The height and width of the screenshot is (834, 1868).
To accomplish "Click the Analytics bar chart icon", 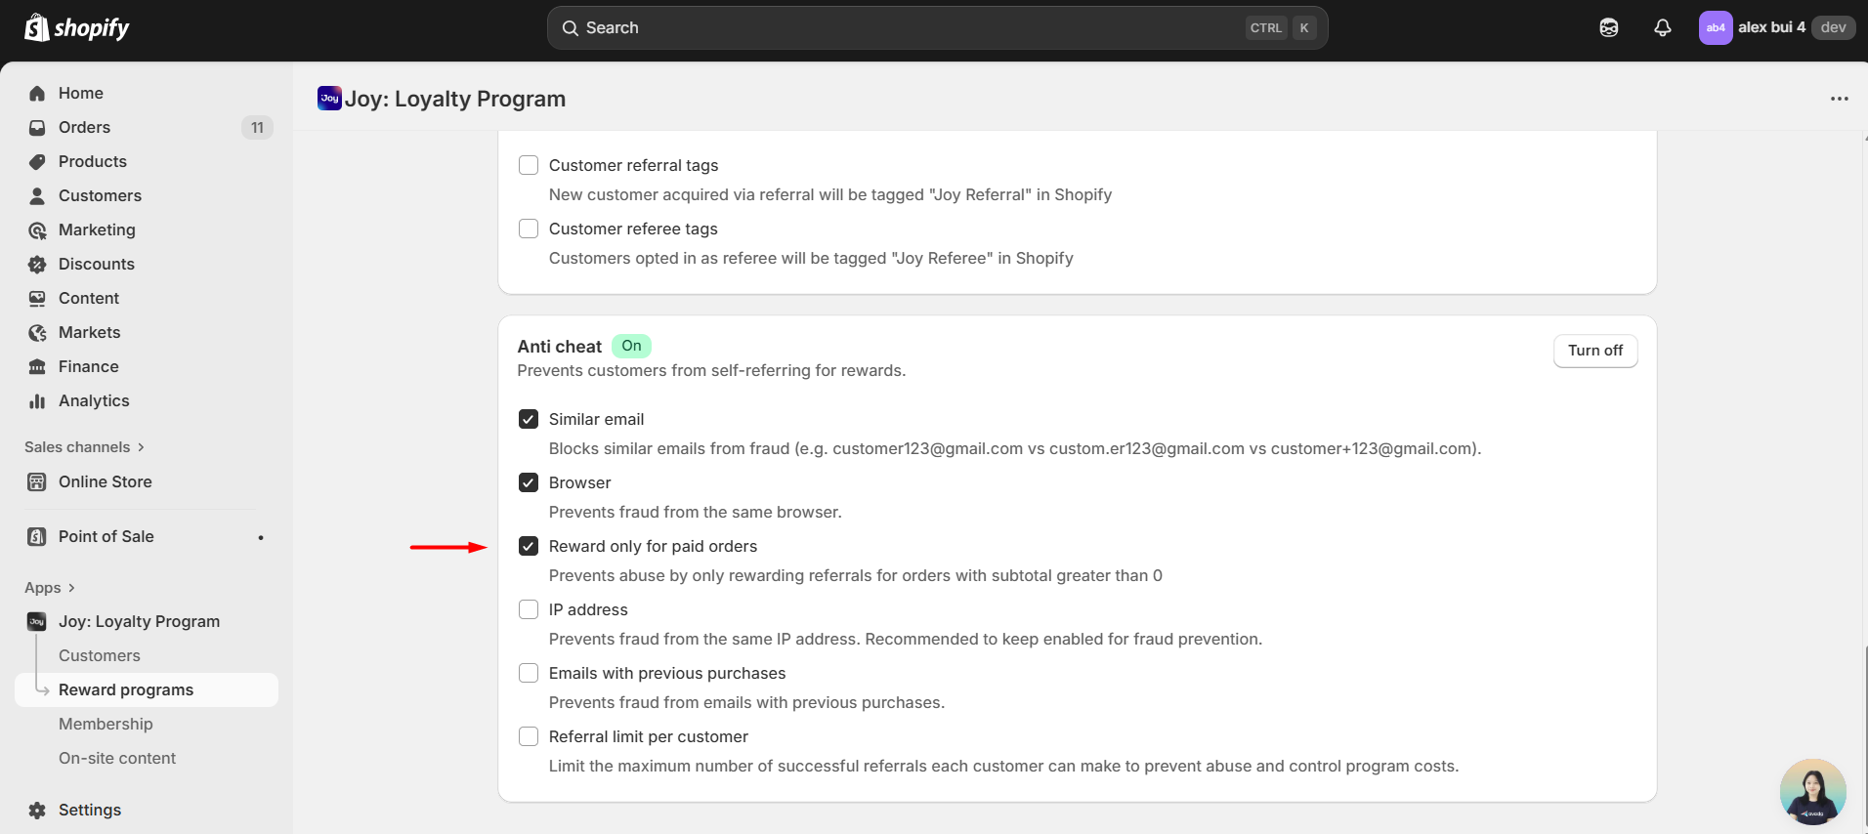I will point(37,401).
